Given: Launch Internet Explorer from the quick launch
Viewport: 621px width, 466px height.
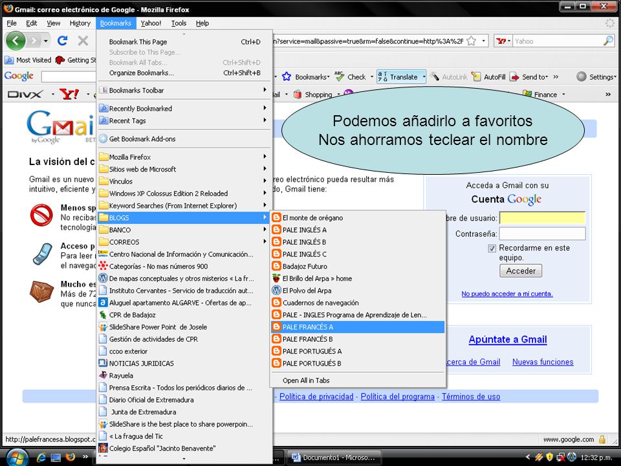Looking at the screenshot, I should click(41, 458).
